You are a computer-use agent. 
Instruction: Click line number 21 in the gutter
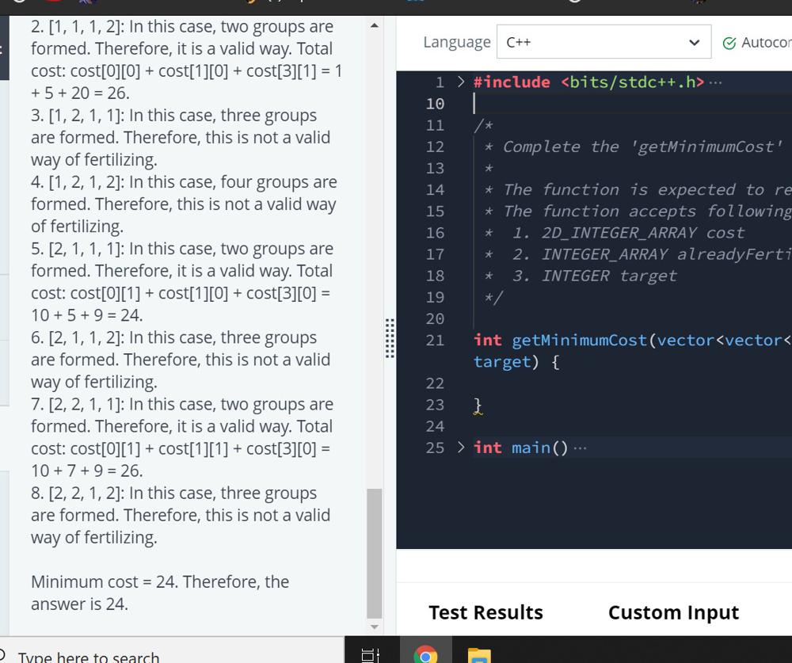(434, 340)
